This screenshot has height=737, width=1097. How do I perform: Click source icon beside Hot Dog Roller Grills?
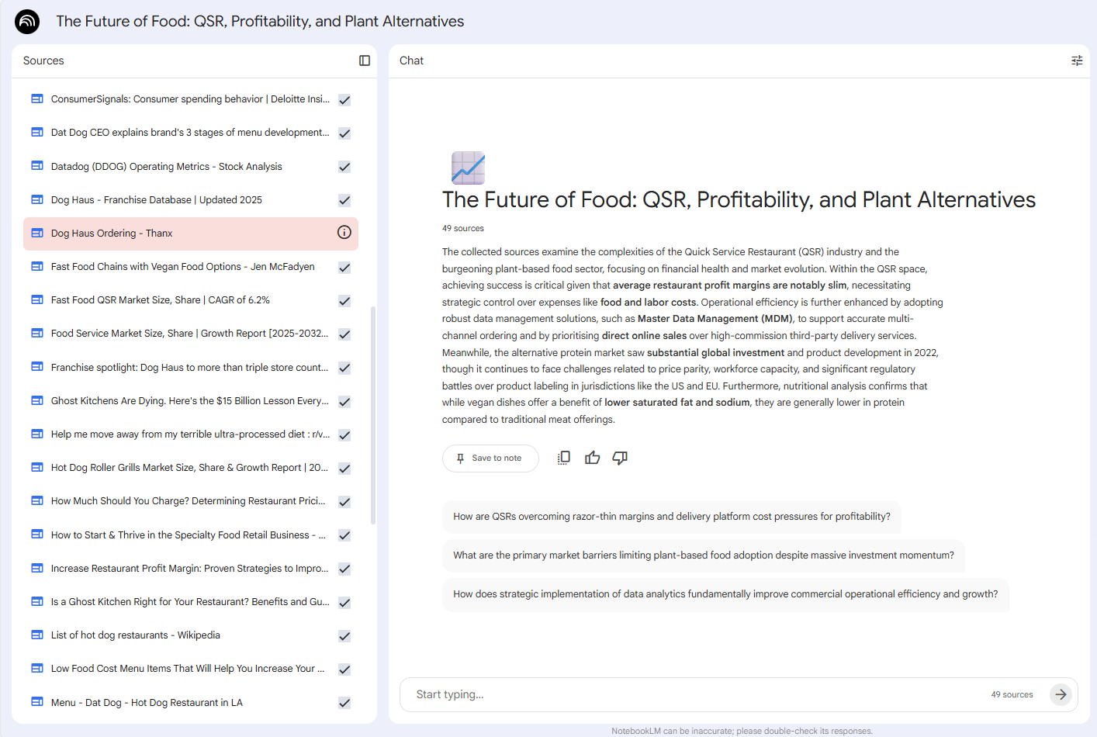click(37, 467)
